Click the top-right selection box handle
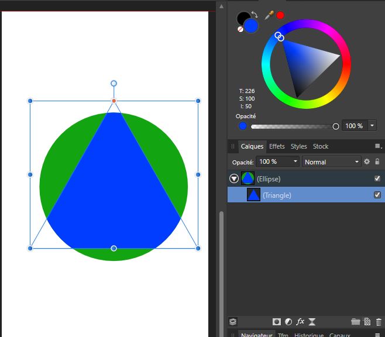This screenshot has width=385, height=337. pyautogui.click(x=198, y=101)
